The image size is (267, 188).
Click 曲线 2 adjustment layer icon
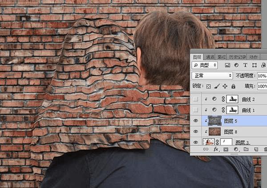click(x=214, y=99)
